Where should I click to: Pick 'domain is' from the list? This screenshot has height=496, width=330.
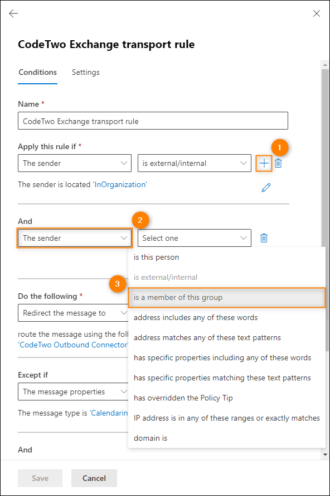pos(227,438)
